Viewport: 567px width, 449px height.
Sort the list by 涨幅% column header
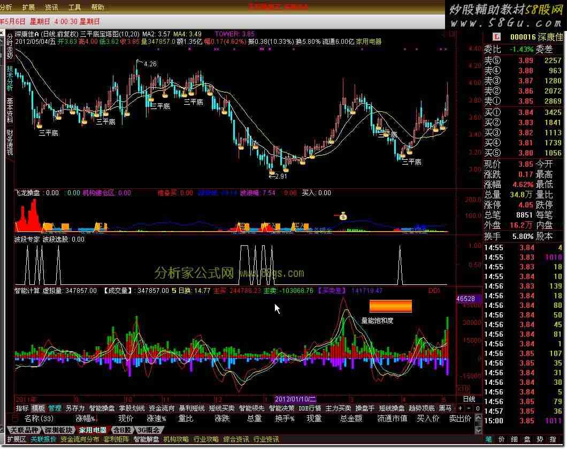[x=85, y=419]
